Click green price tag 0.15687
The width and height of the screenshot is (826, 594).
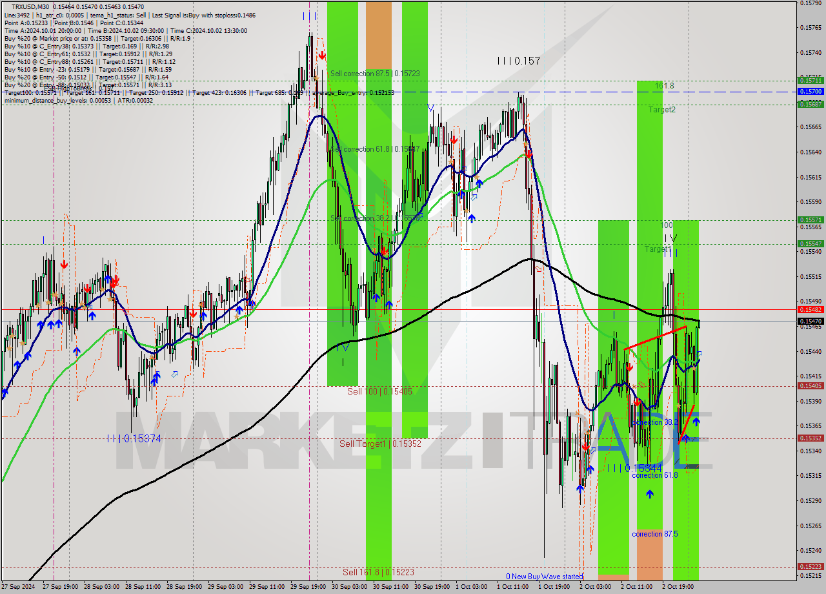[811, 104]
